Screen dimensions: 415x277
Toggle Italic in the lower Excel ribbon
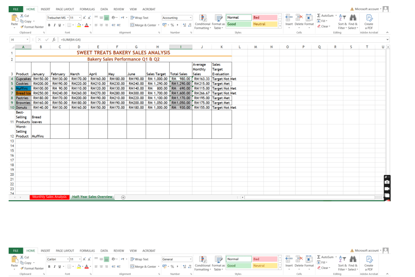click(x=54, y=267)
